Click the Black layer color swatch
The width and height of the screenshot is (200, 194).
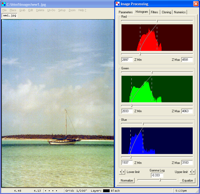coord(106,191)
